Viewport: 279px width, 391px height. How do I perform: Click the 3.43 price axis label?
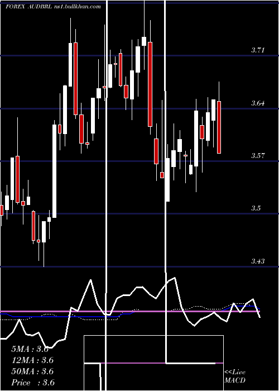pos(258,261)
